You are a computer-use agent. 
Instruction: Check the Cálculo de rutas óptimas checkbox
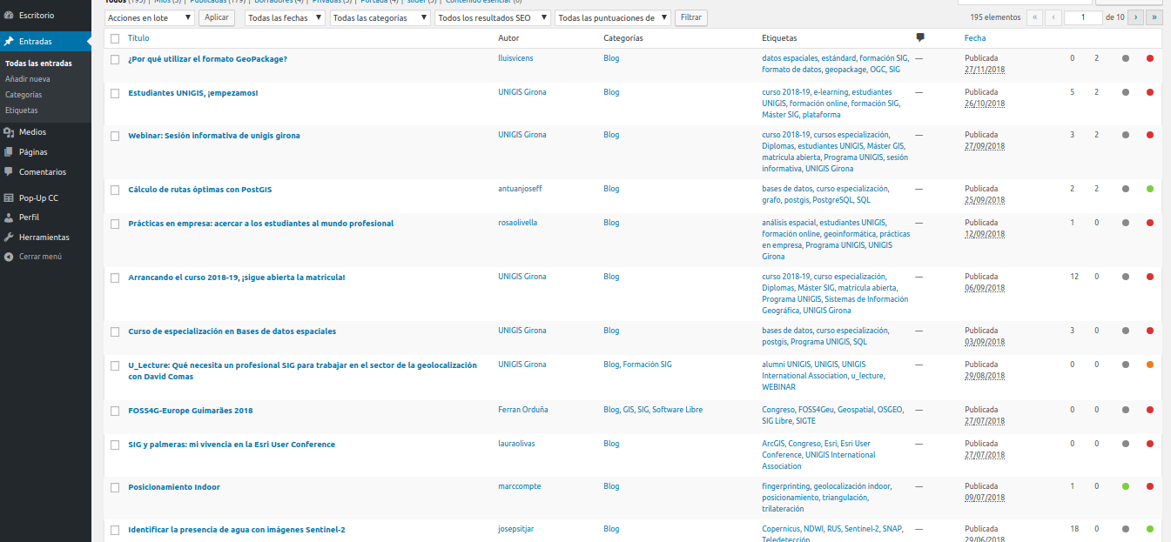[x=115, y=190]
